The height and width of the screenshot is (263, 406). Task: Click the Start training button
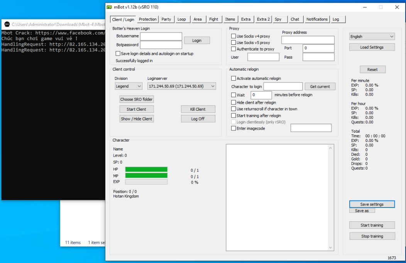point(372,225)
